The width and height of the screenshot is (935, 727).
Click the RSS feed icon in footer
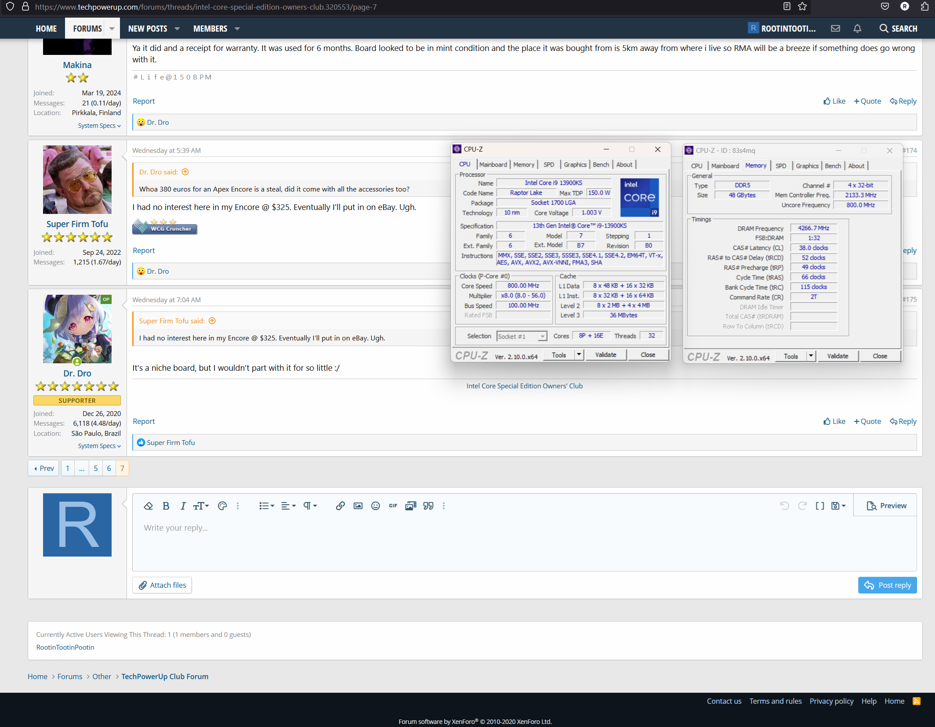point(916,701)
